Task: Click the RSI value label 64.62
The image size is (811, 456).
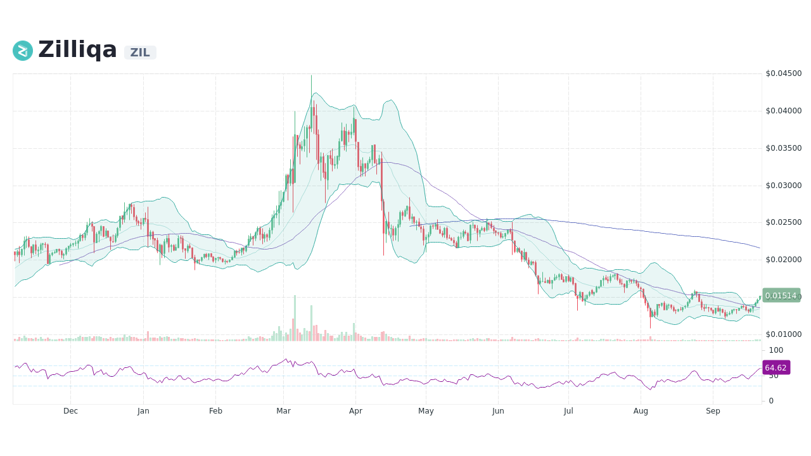Action: pyautogui.click(x=776, y=367)
